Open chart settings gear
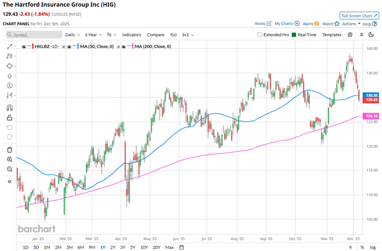Screen dimensions: 382x251 pos(350,35)
